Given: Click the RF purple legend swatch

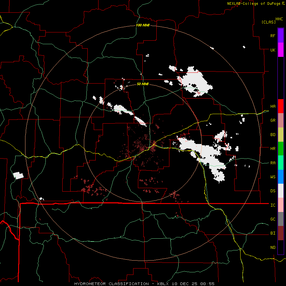Looking at the screenshot, I should click(281, 36).
